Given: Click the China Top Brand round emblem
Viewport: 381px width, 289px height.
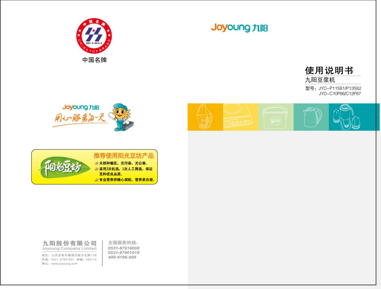Looking at the screenshot, I should tap(94, 36).
